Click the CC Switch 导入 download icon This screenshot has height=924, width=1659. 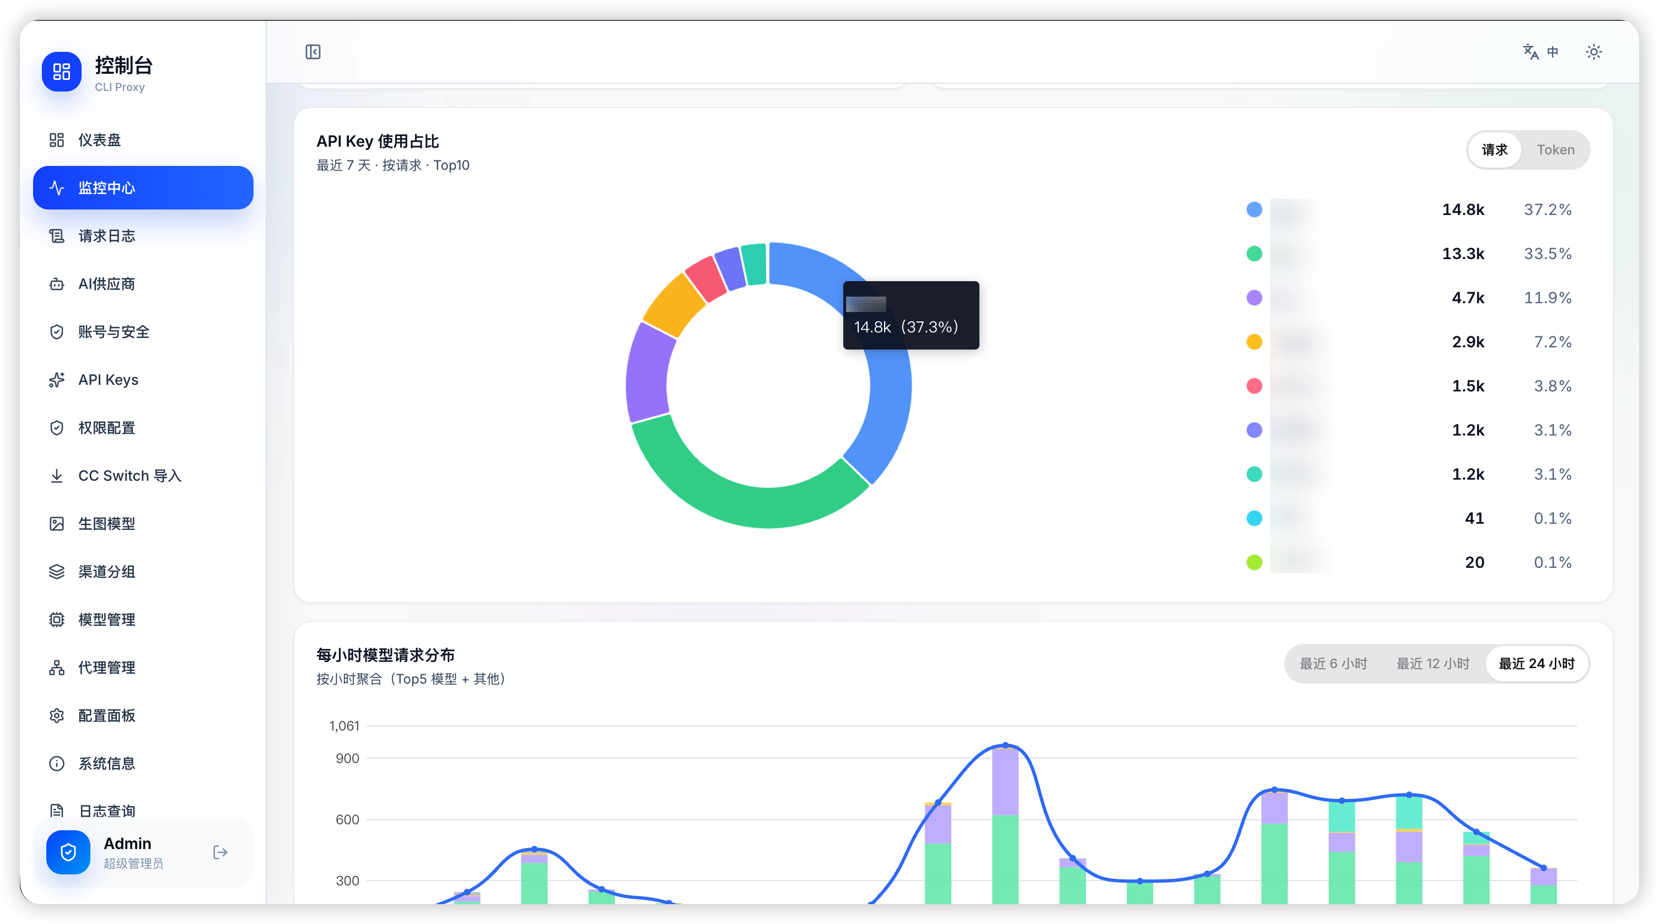click(57, 476)
